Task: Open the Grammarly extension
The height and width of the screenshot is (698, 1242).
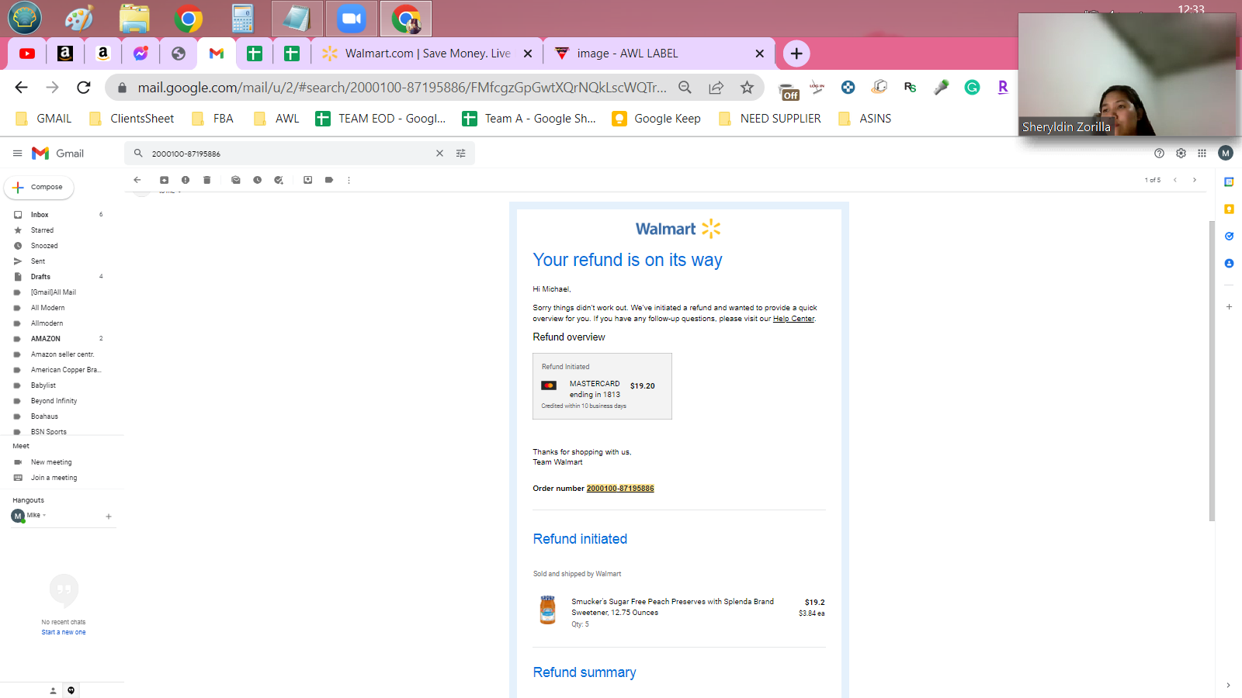Action: coord(972,88)
